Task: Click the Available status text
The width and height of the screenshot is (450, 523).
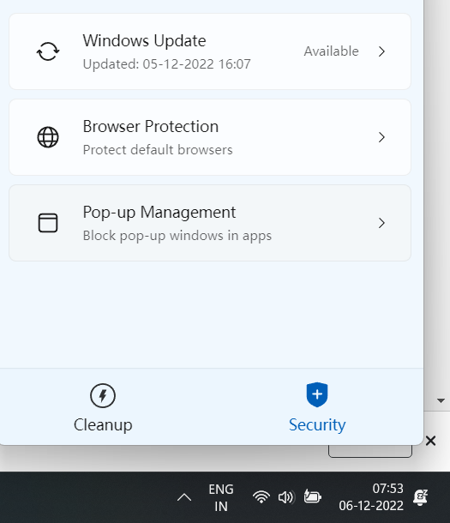Action: [x=332, y=51]
